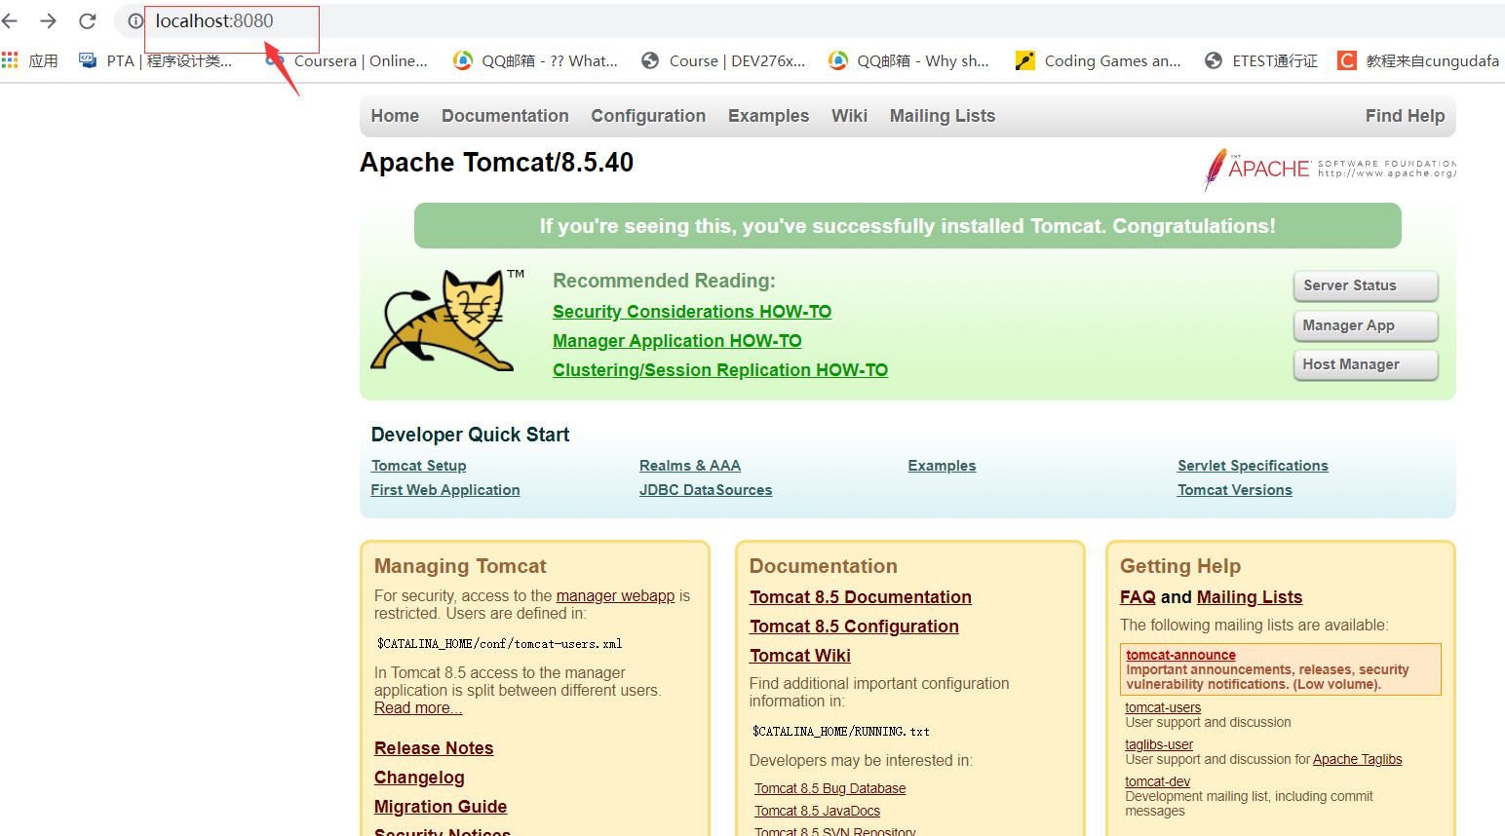The width and height of the screenshot is (1505, 836).
Task: Open Tomcat 8.5 Configuration link
Action: point(854,627)
